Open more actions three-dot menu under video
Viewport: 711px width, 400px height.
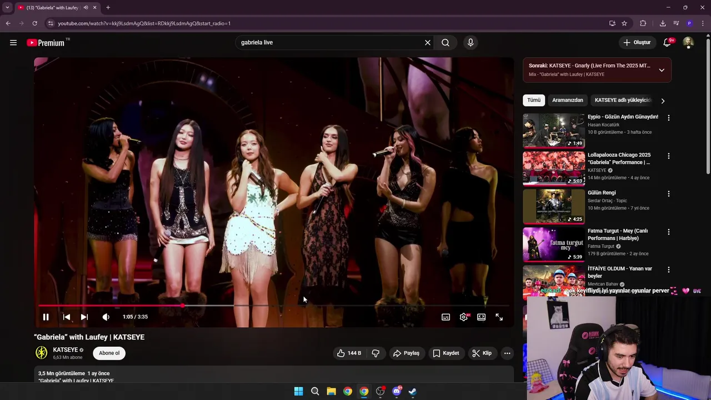[507, 353]
